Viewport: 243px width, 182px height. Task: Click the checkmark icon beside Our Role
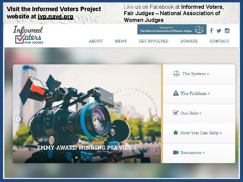pos(175,113)
